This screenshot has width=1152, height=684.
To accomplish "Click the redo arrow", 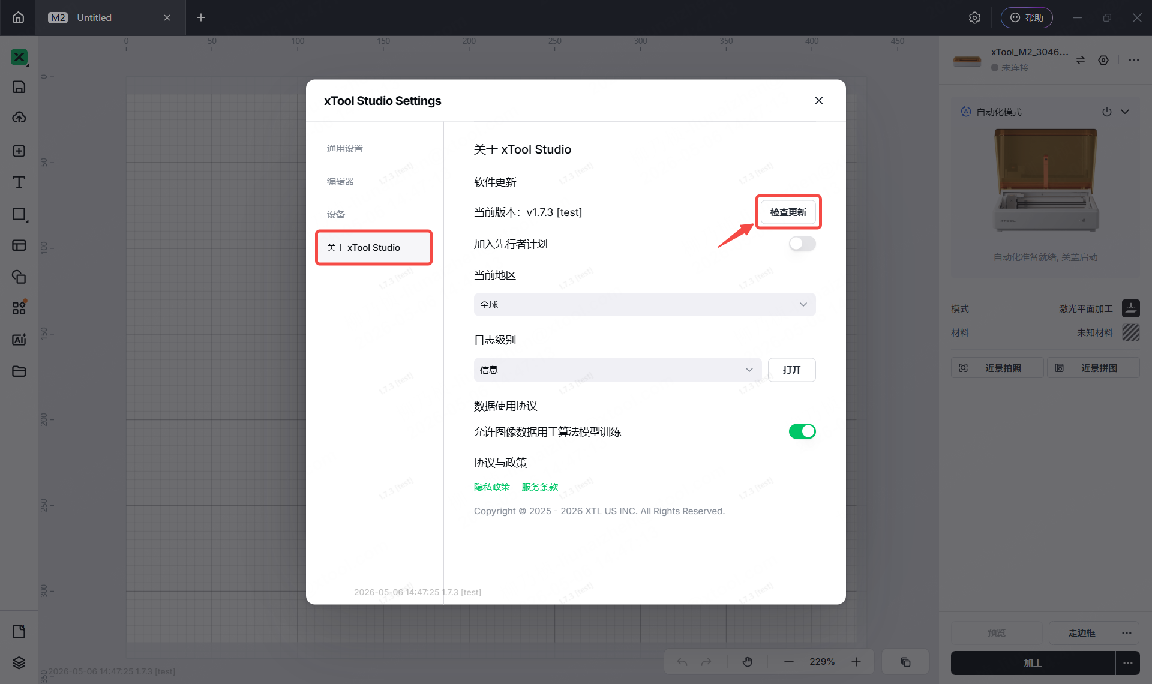I will (706, 662).
